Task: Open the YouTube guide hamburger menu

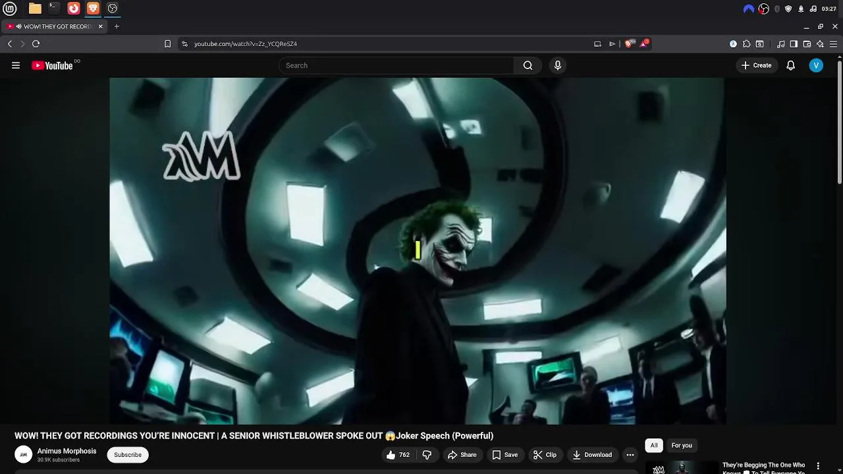Action: coord(16,65)
